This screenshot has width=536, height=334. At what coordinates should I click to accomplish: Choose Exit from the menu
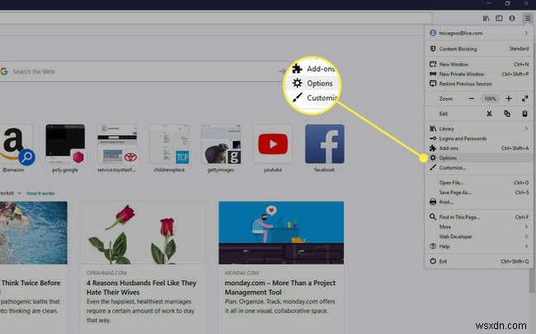(x=478, y=261)
